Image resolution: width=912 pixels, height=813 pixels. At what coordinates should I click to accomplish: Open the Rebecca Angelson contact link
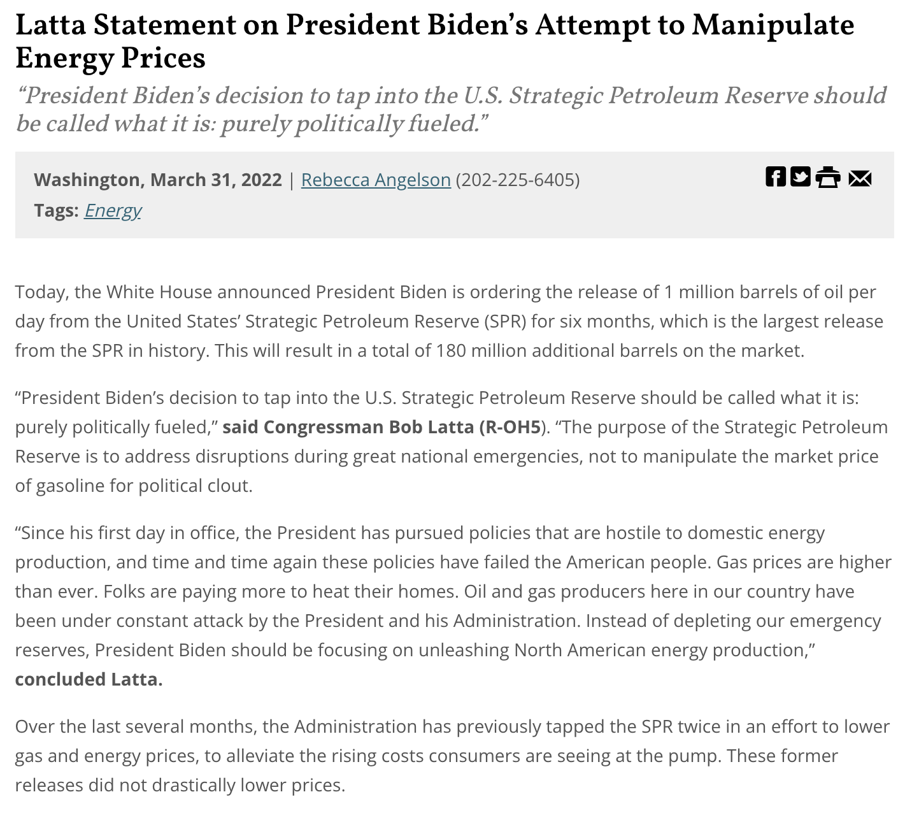pyautogui.click(x=376, y=180)
